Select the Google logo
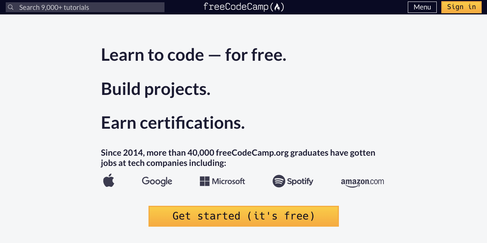Screen dimensions: 487x243 click(x=157, y=181)
